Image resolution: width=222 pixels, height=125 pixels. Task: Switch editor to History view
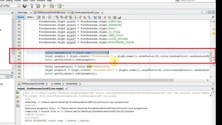(x=30, y=17)
